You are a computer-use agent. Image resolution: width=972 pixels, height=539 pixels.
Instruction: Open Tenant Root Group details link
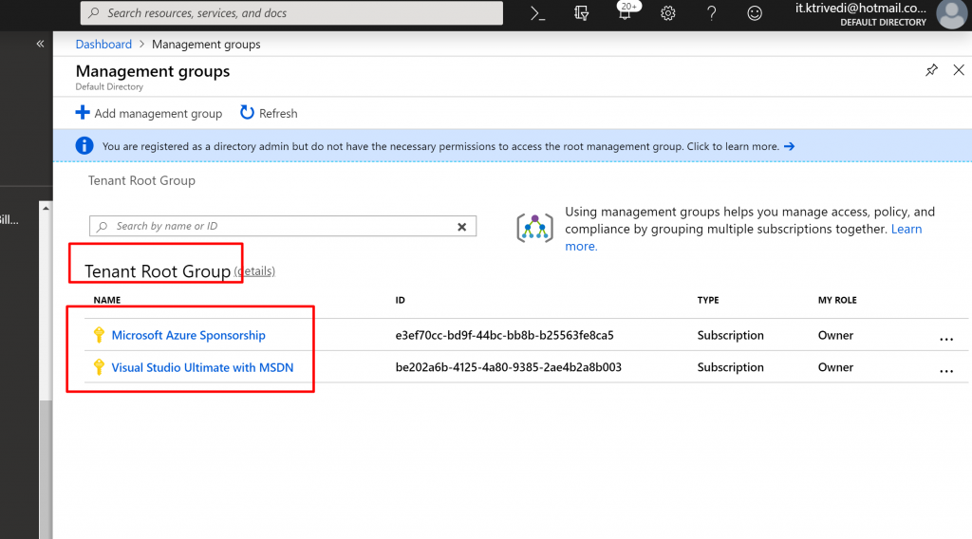(254, 271)
